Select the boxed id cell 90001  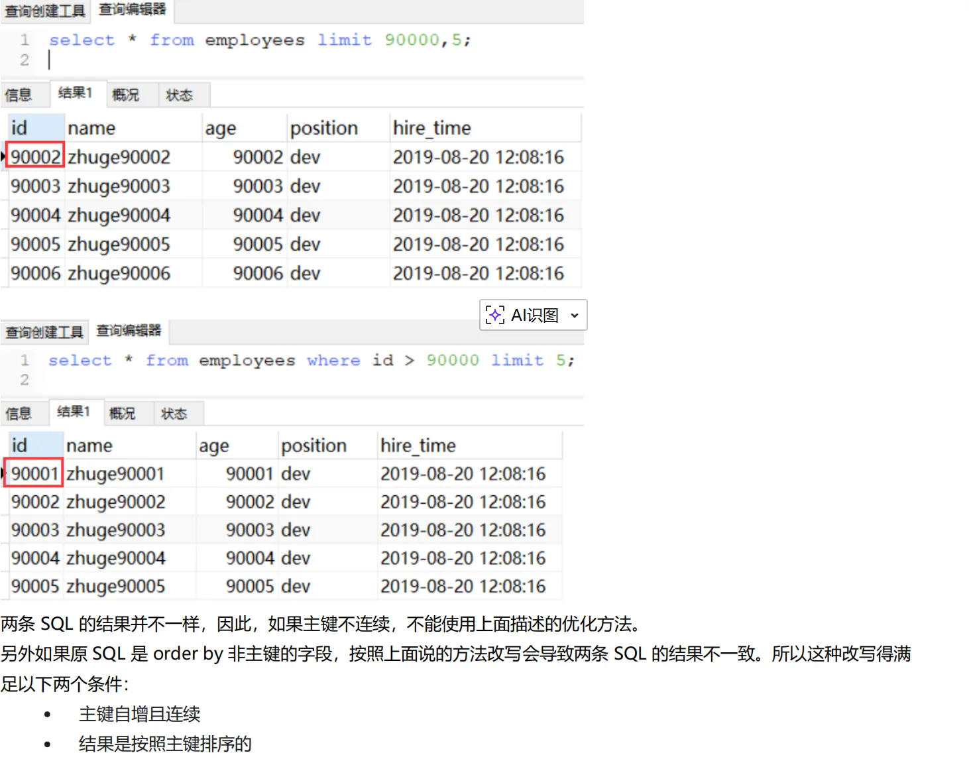(x=34, y=473)
